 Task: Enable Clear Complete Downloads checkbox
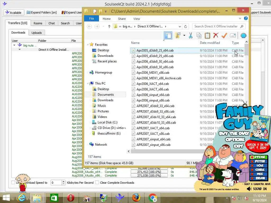pos(97,182)
